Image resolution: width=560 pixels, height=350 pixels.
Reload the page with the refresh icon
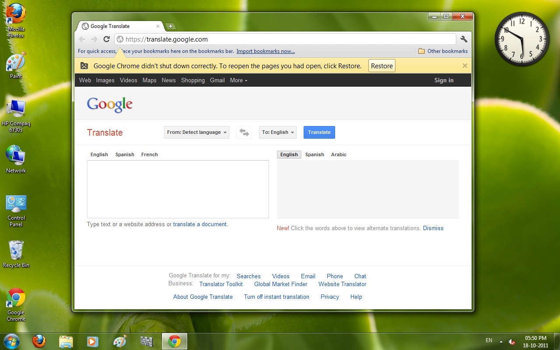coord(106,39)
